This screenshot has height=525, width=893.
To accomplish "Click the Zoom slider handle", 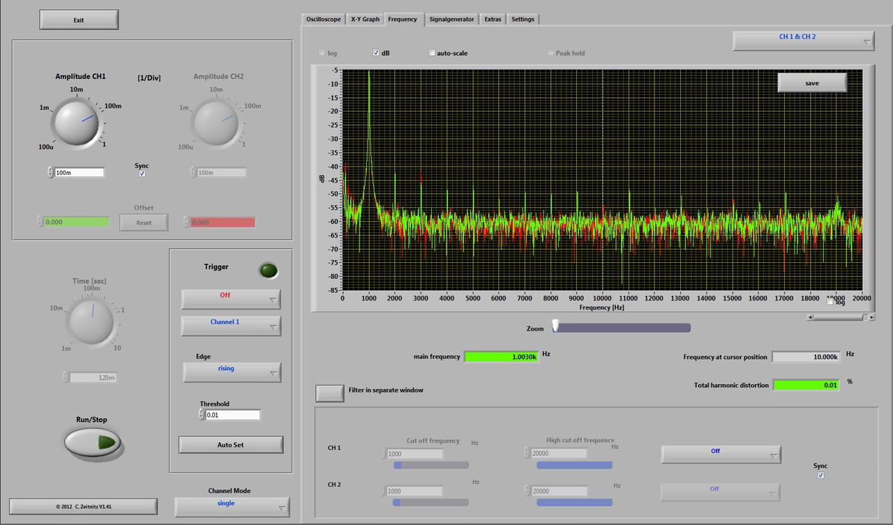I will click(555, 326).
